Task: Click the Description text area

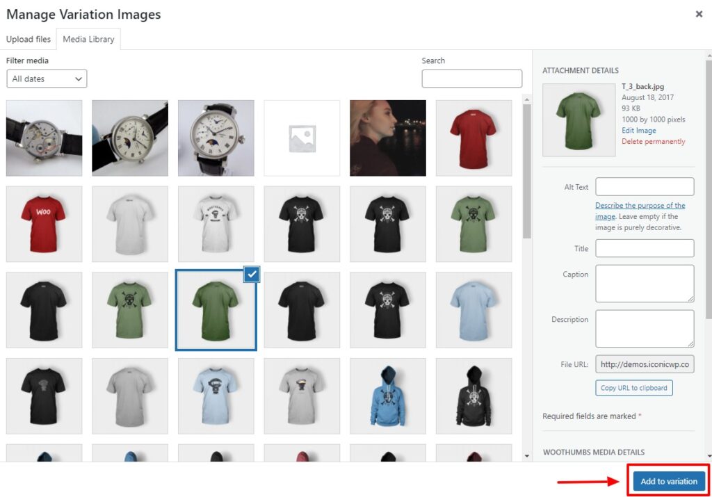Action: pos(644,328)
